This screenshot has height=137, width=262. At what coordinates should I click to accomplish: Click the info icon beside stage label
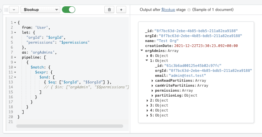[x=189, y=10]
